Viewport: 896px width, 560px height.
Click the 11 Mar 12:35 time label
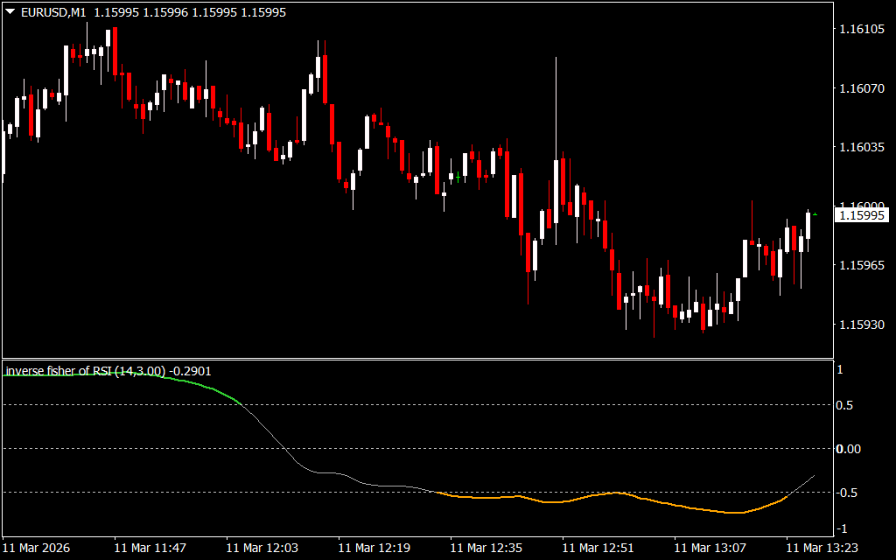click(x=486, y=548)
